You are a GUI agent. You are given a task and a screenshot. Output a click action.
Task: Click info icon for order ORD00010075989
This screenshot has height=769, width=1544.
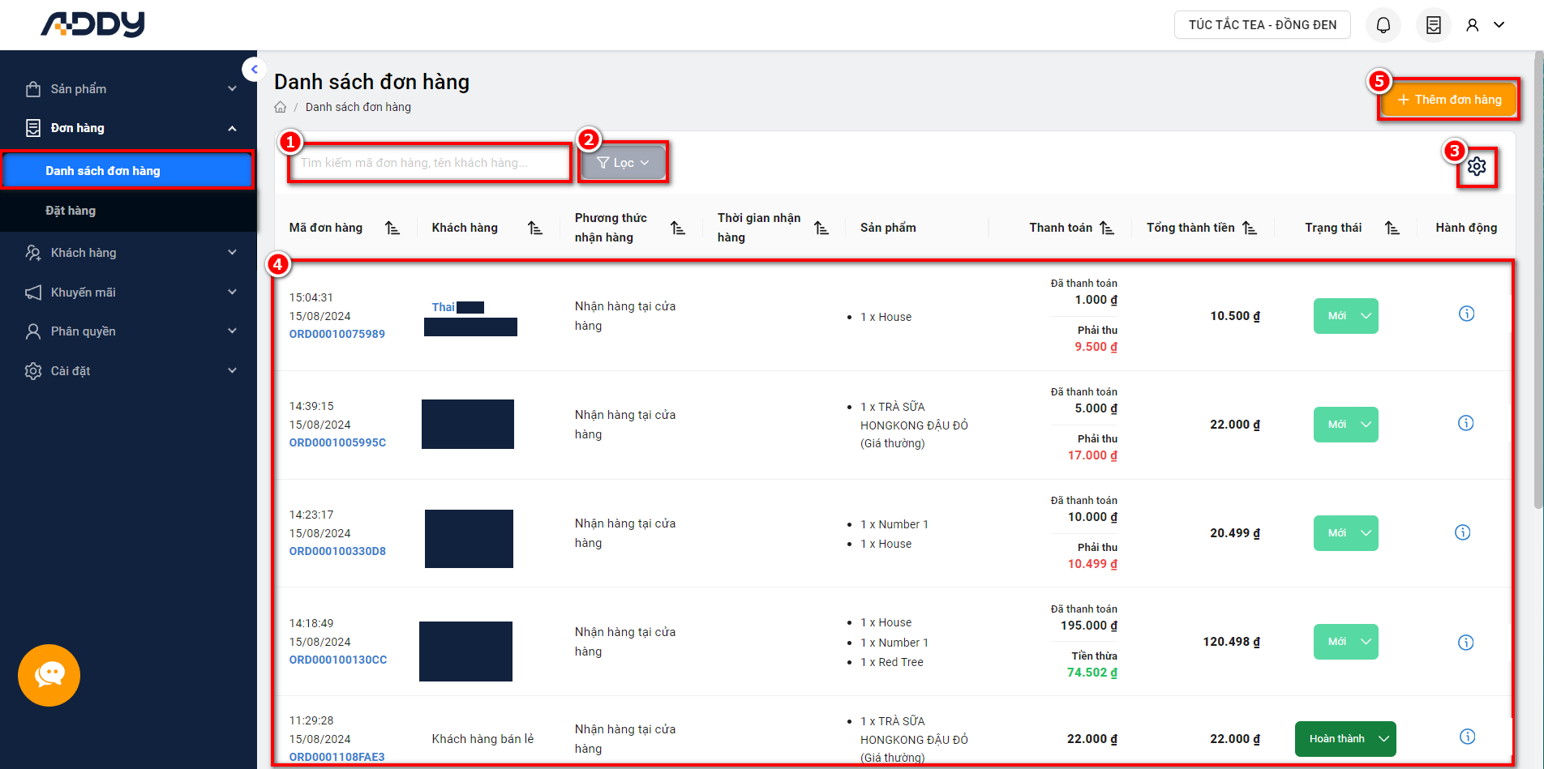(x=1466, y=314)
